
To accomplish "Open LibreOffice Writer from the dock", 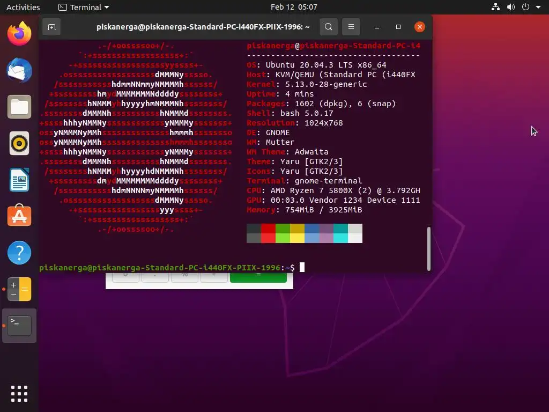I will [x=19, y=180].
